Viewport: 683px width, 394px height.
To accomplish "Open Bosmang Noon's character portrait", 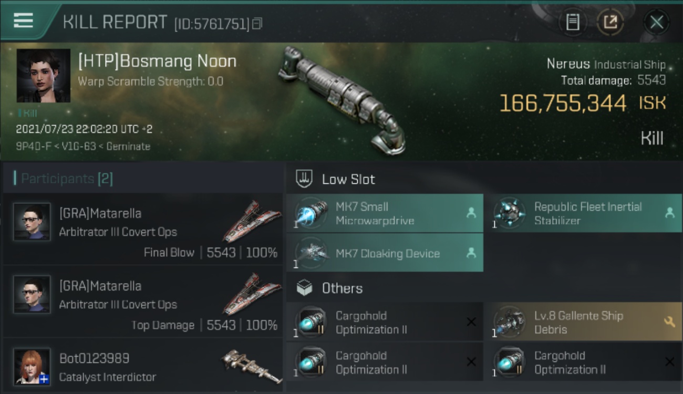I will click(43, 76).
